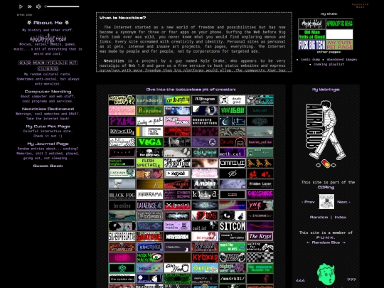Viewport: 384px width, 288px height.
Task: Click the Fuck Big Tech badge
Action: [x=312, y=45]
